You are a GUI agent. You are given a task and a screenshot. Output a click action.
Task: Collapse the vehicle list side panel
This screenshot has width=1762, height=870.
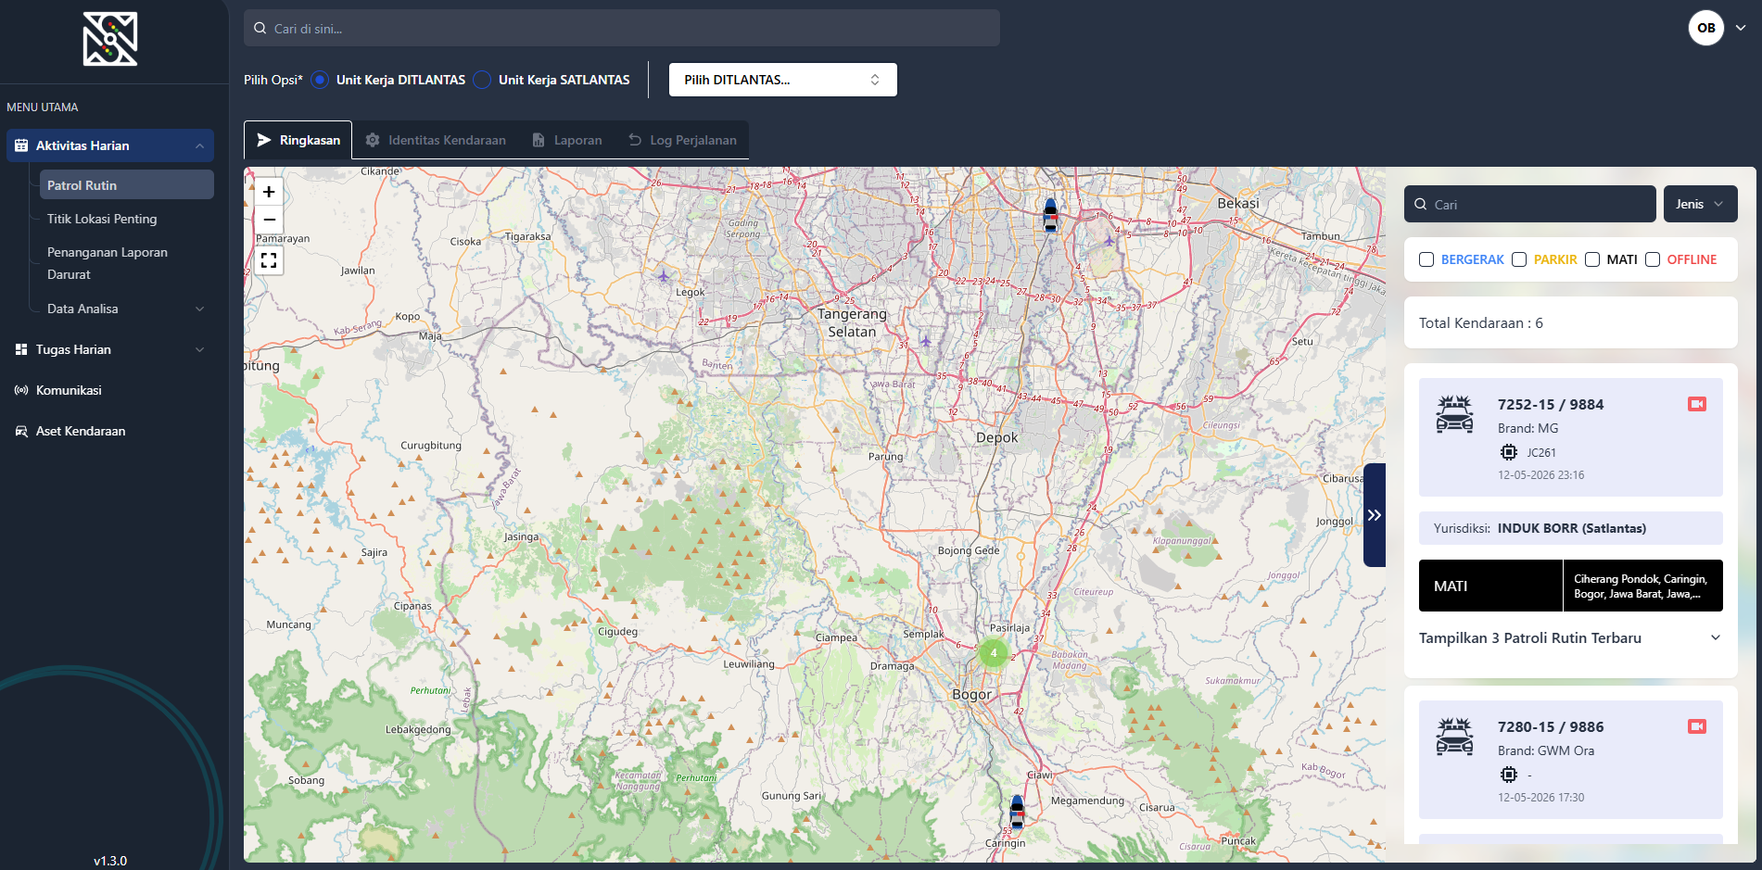[1375, 515]
